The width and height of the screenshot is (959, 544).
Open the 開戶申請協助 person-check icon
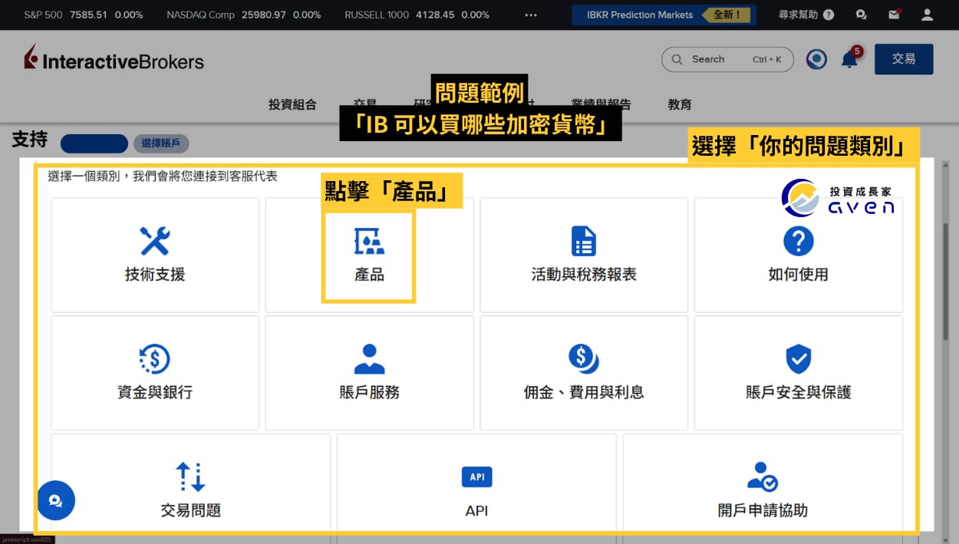(763, 476)
